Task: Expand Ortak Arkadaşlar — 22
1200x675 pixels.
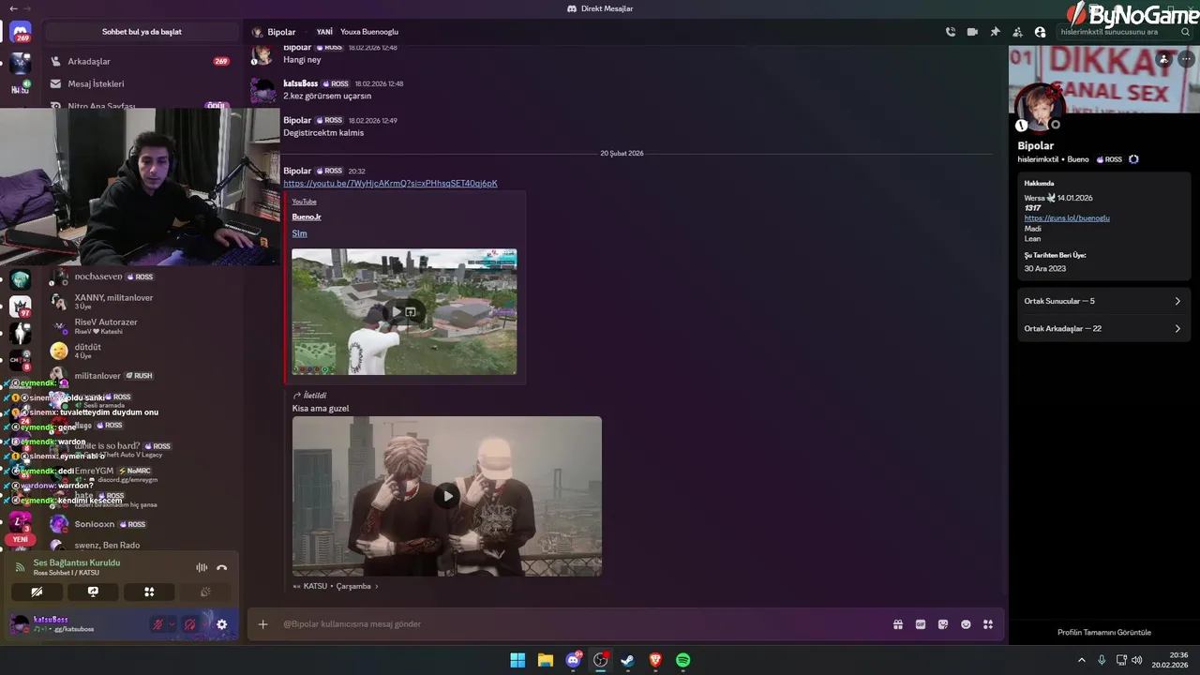Action: [x=1102, y=328]
